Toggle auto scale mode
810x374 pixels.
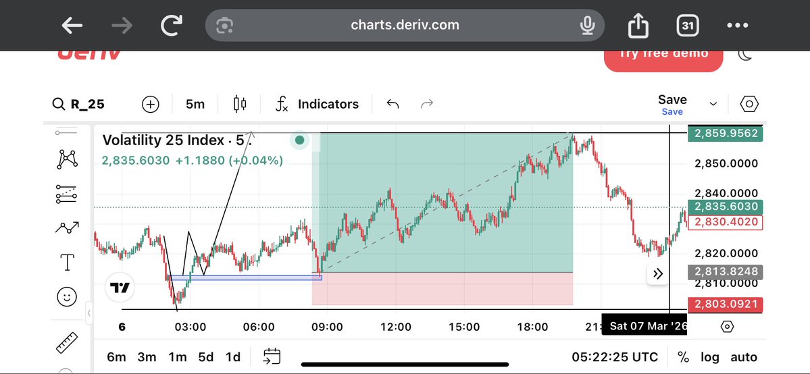(x=744, y=357)
